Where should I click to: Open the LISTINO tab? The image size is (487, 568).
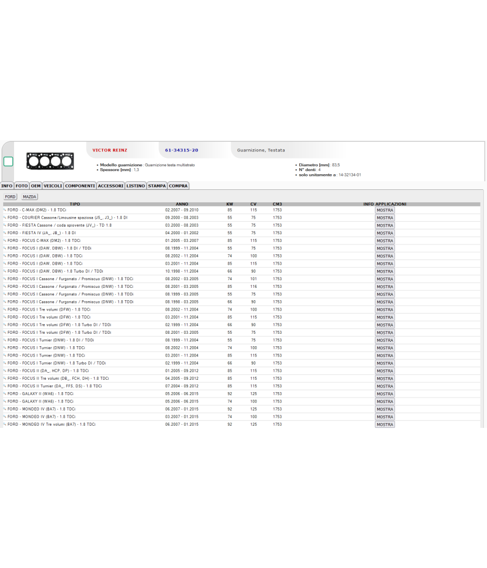tap(135, 186)
